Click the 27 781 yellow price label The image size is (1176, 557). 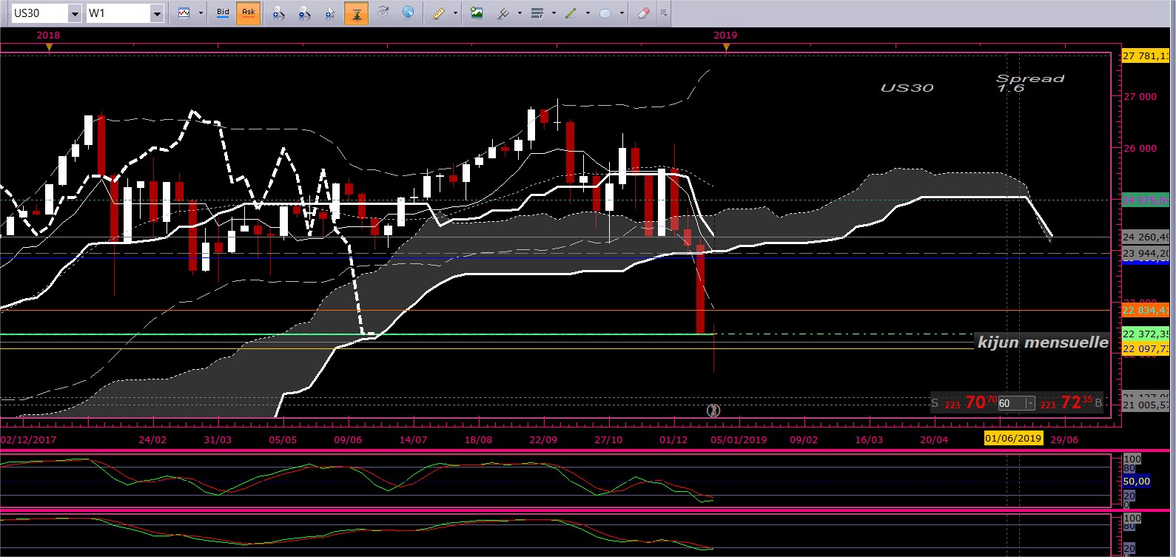coord(1146,55)
